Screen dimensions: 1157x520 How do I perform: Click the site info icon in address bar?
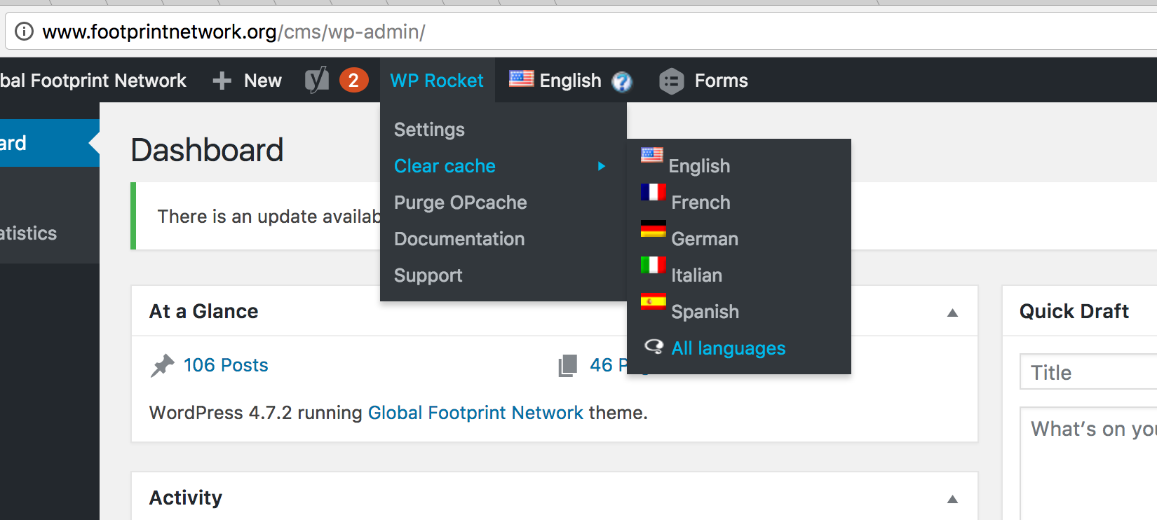click(24, 32)
